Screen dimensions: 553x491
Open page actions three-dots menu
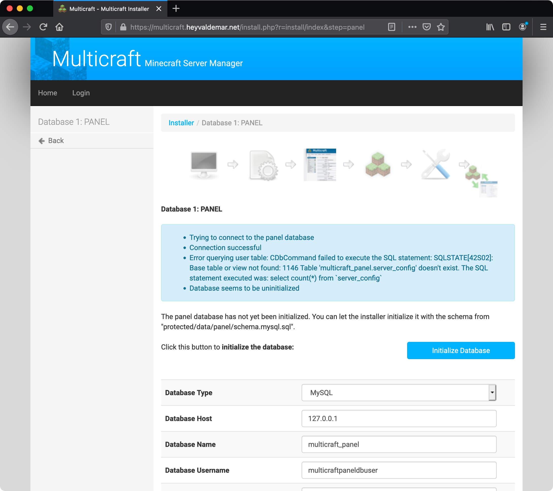(x=412, y=27)
